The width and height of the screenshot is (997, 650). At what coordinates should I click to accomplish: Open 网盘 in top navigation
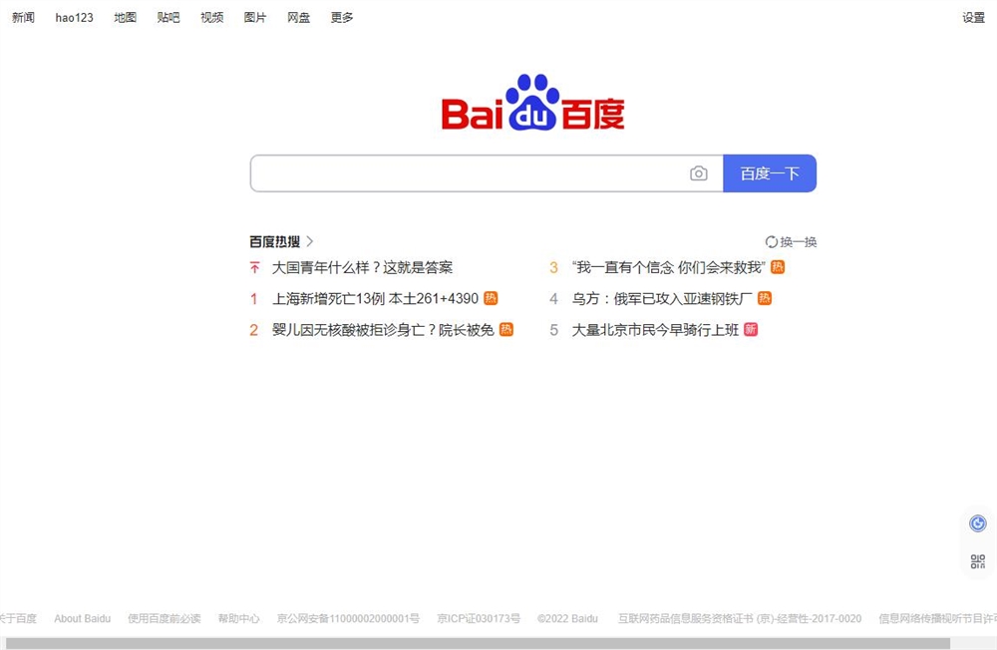pyautogui.click(x=298, y=17)
